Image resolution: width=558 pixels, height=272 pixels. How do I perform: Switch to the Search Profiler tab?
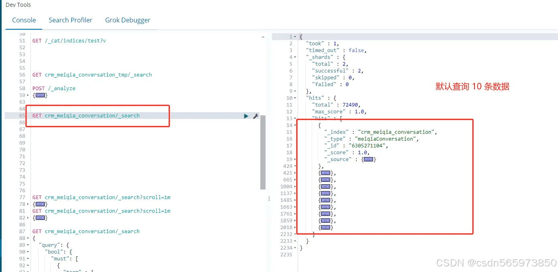pyautogui.click(x=71, y=20)
